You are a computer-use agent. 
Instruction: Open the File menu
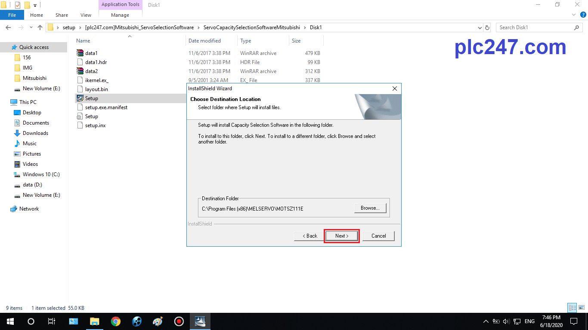coord(12,15)
